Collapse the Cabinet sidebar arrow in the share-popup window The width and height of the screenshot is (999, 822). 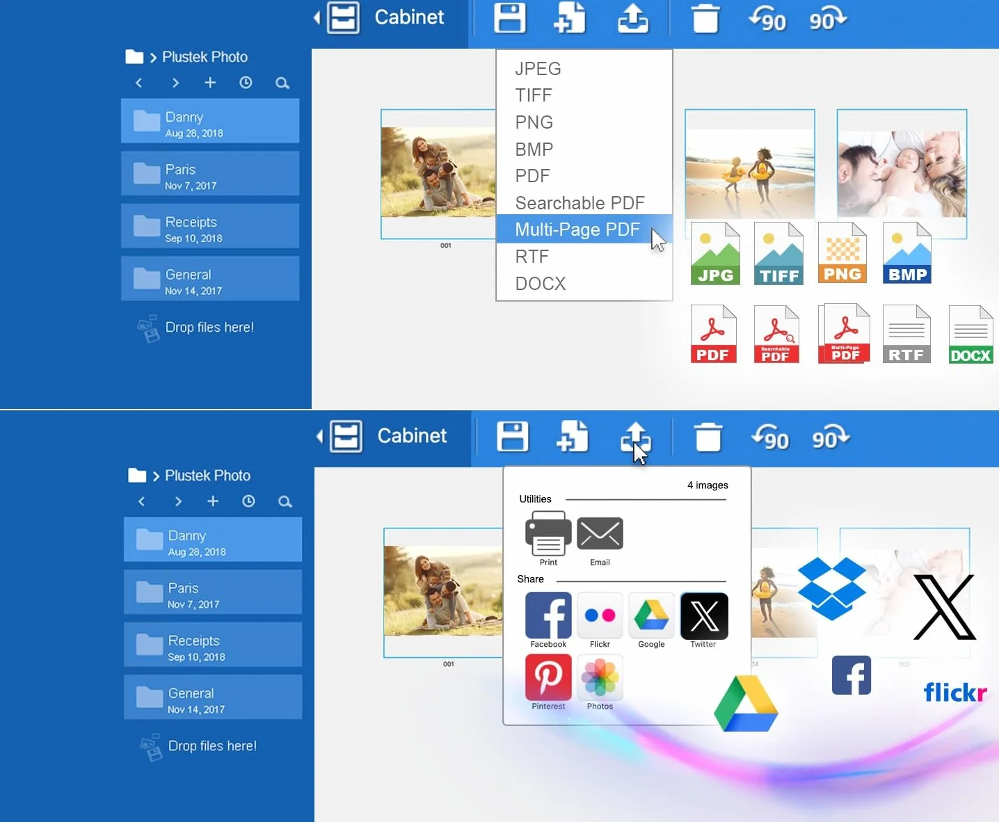coord(320,437)
